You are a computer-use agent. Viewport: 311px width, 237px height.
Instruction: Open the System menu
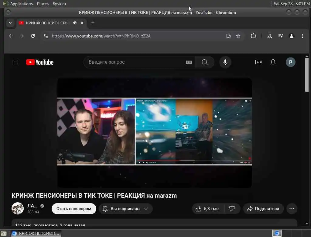pos(59,4)
